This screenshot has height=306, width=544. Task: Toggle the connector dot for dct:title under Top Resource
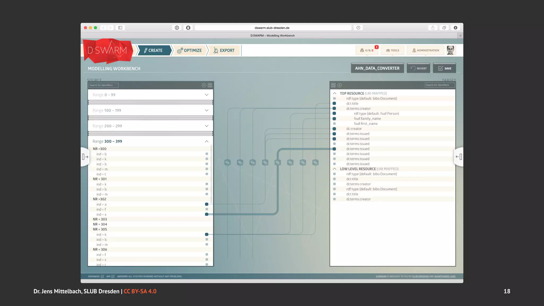(x=334, y=103)
